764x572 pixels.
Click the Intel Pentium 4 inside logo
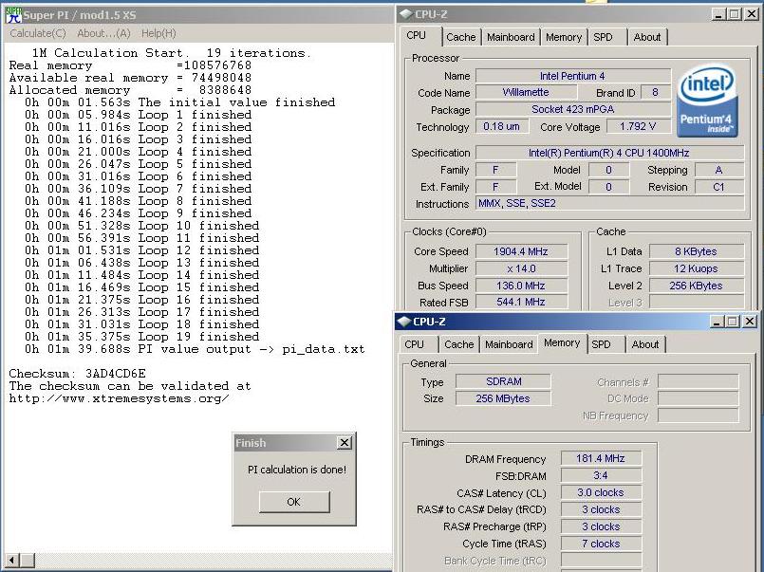707,101
